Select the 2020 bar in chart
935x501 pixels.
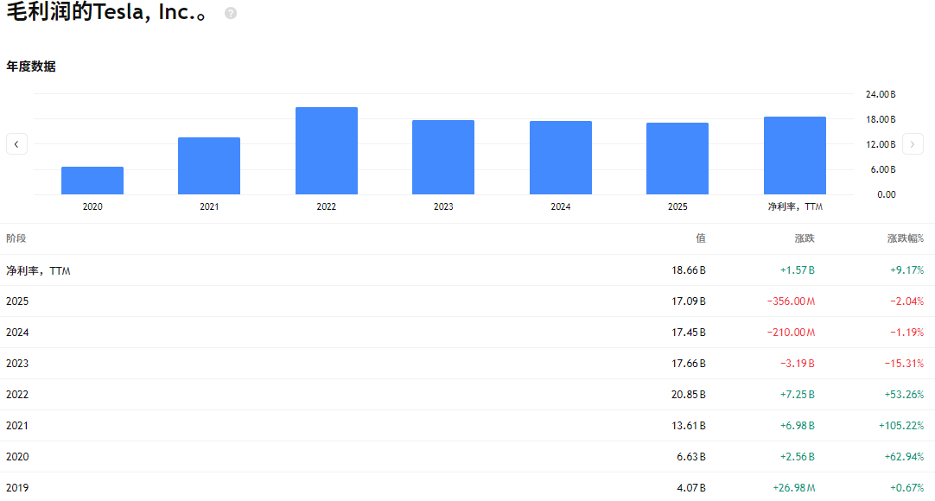(x=92, y=181)
